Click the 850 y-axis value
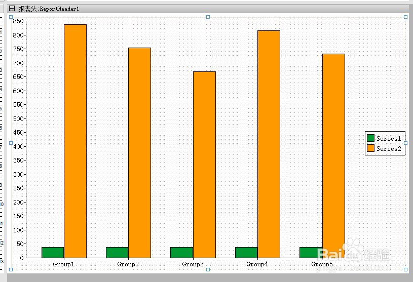This screenshot has width=413, height=282. pos(18,21)
